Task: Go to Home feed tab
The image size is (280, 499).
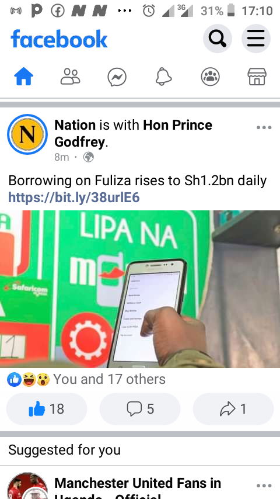Action: tap(24, 77)
